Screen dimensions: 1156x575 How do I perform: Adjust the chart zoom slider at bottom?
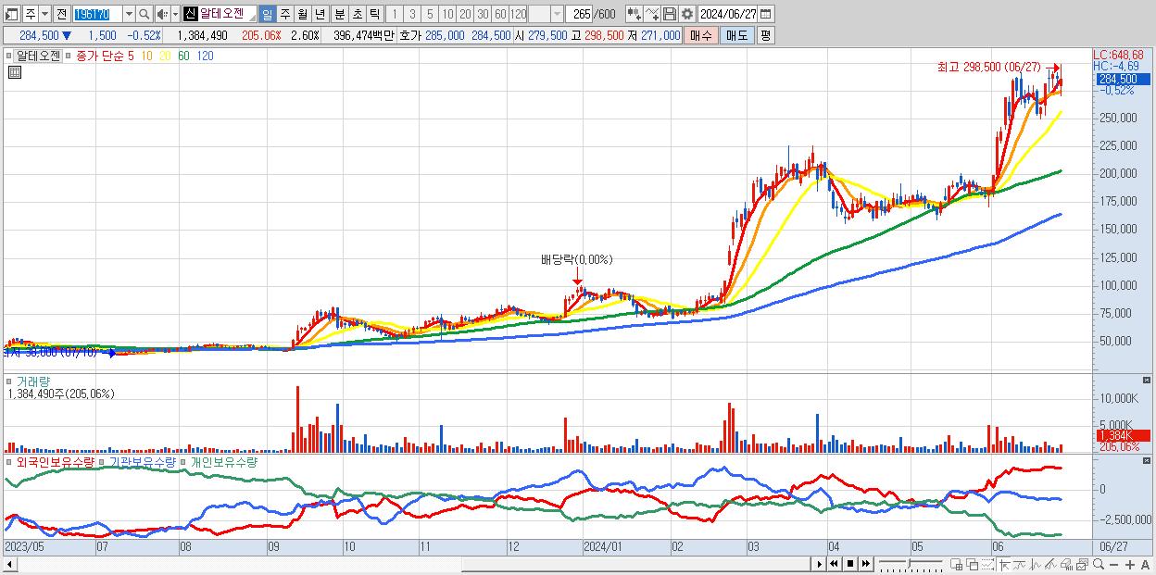[911, 564]
